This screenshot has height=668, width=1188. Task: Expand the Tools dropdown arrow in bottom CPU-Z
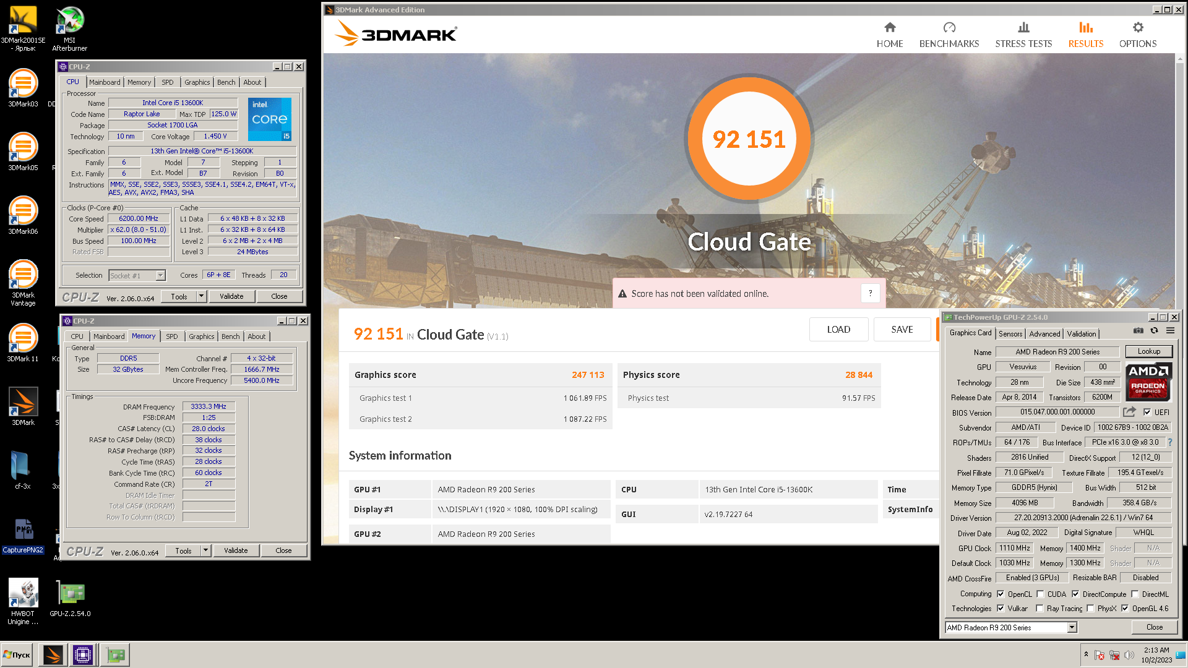click(205, 550)
